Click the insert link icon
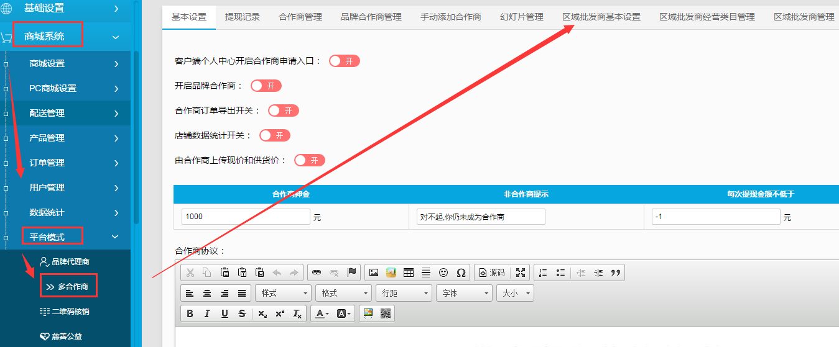Screen dimensions: 839x347 point(317,273)
